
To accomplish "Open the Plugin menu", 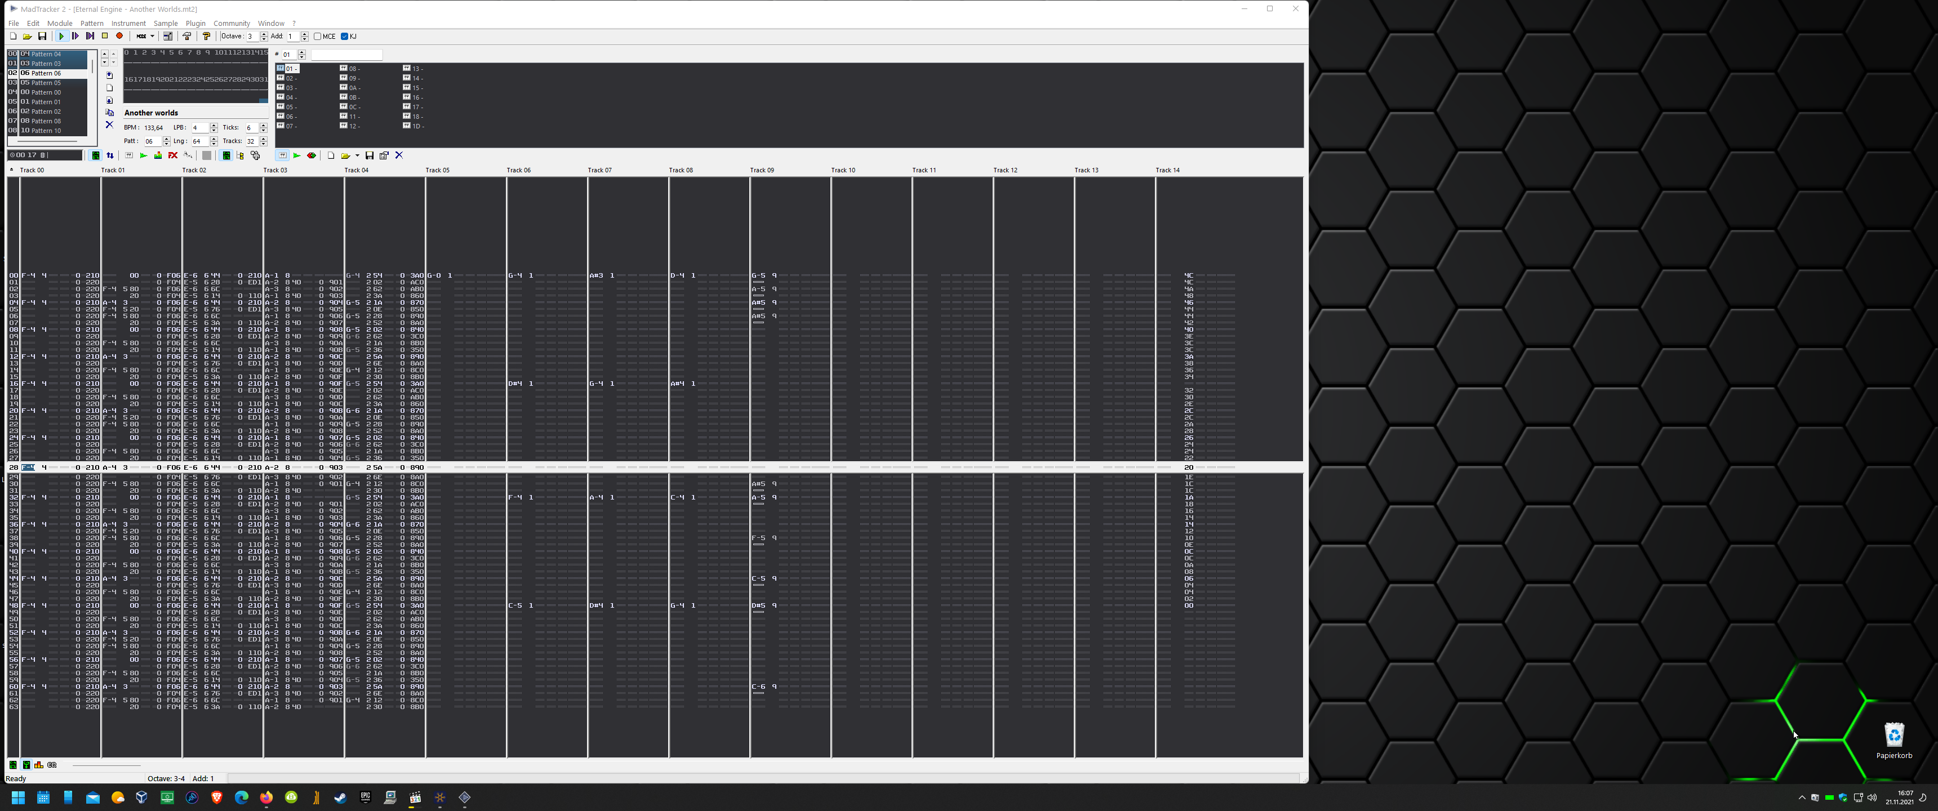I will click(195, 23).
